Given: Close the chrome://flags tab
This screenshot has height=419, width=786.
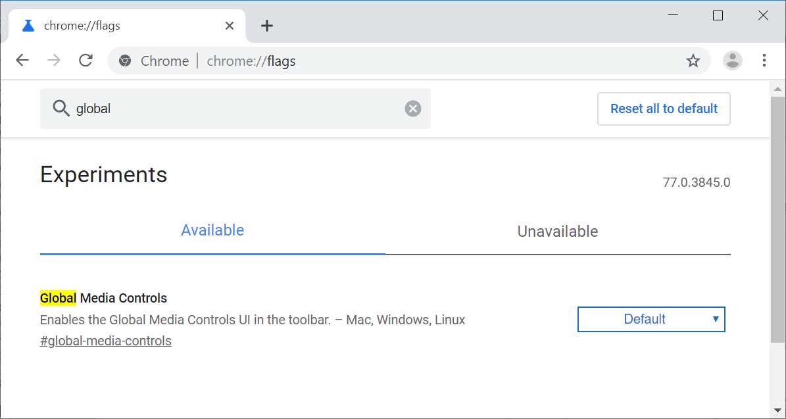Looking at the screenshot, I should (x=230, y=26).
